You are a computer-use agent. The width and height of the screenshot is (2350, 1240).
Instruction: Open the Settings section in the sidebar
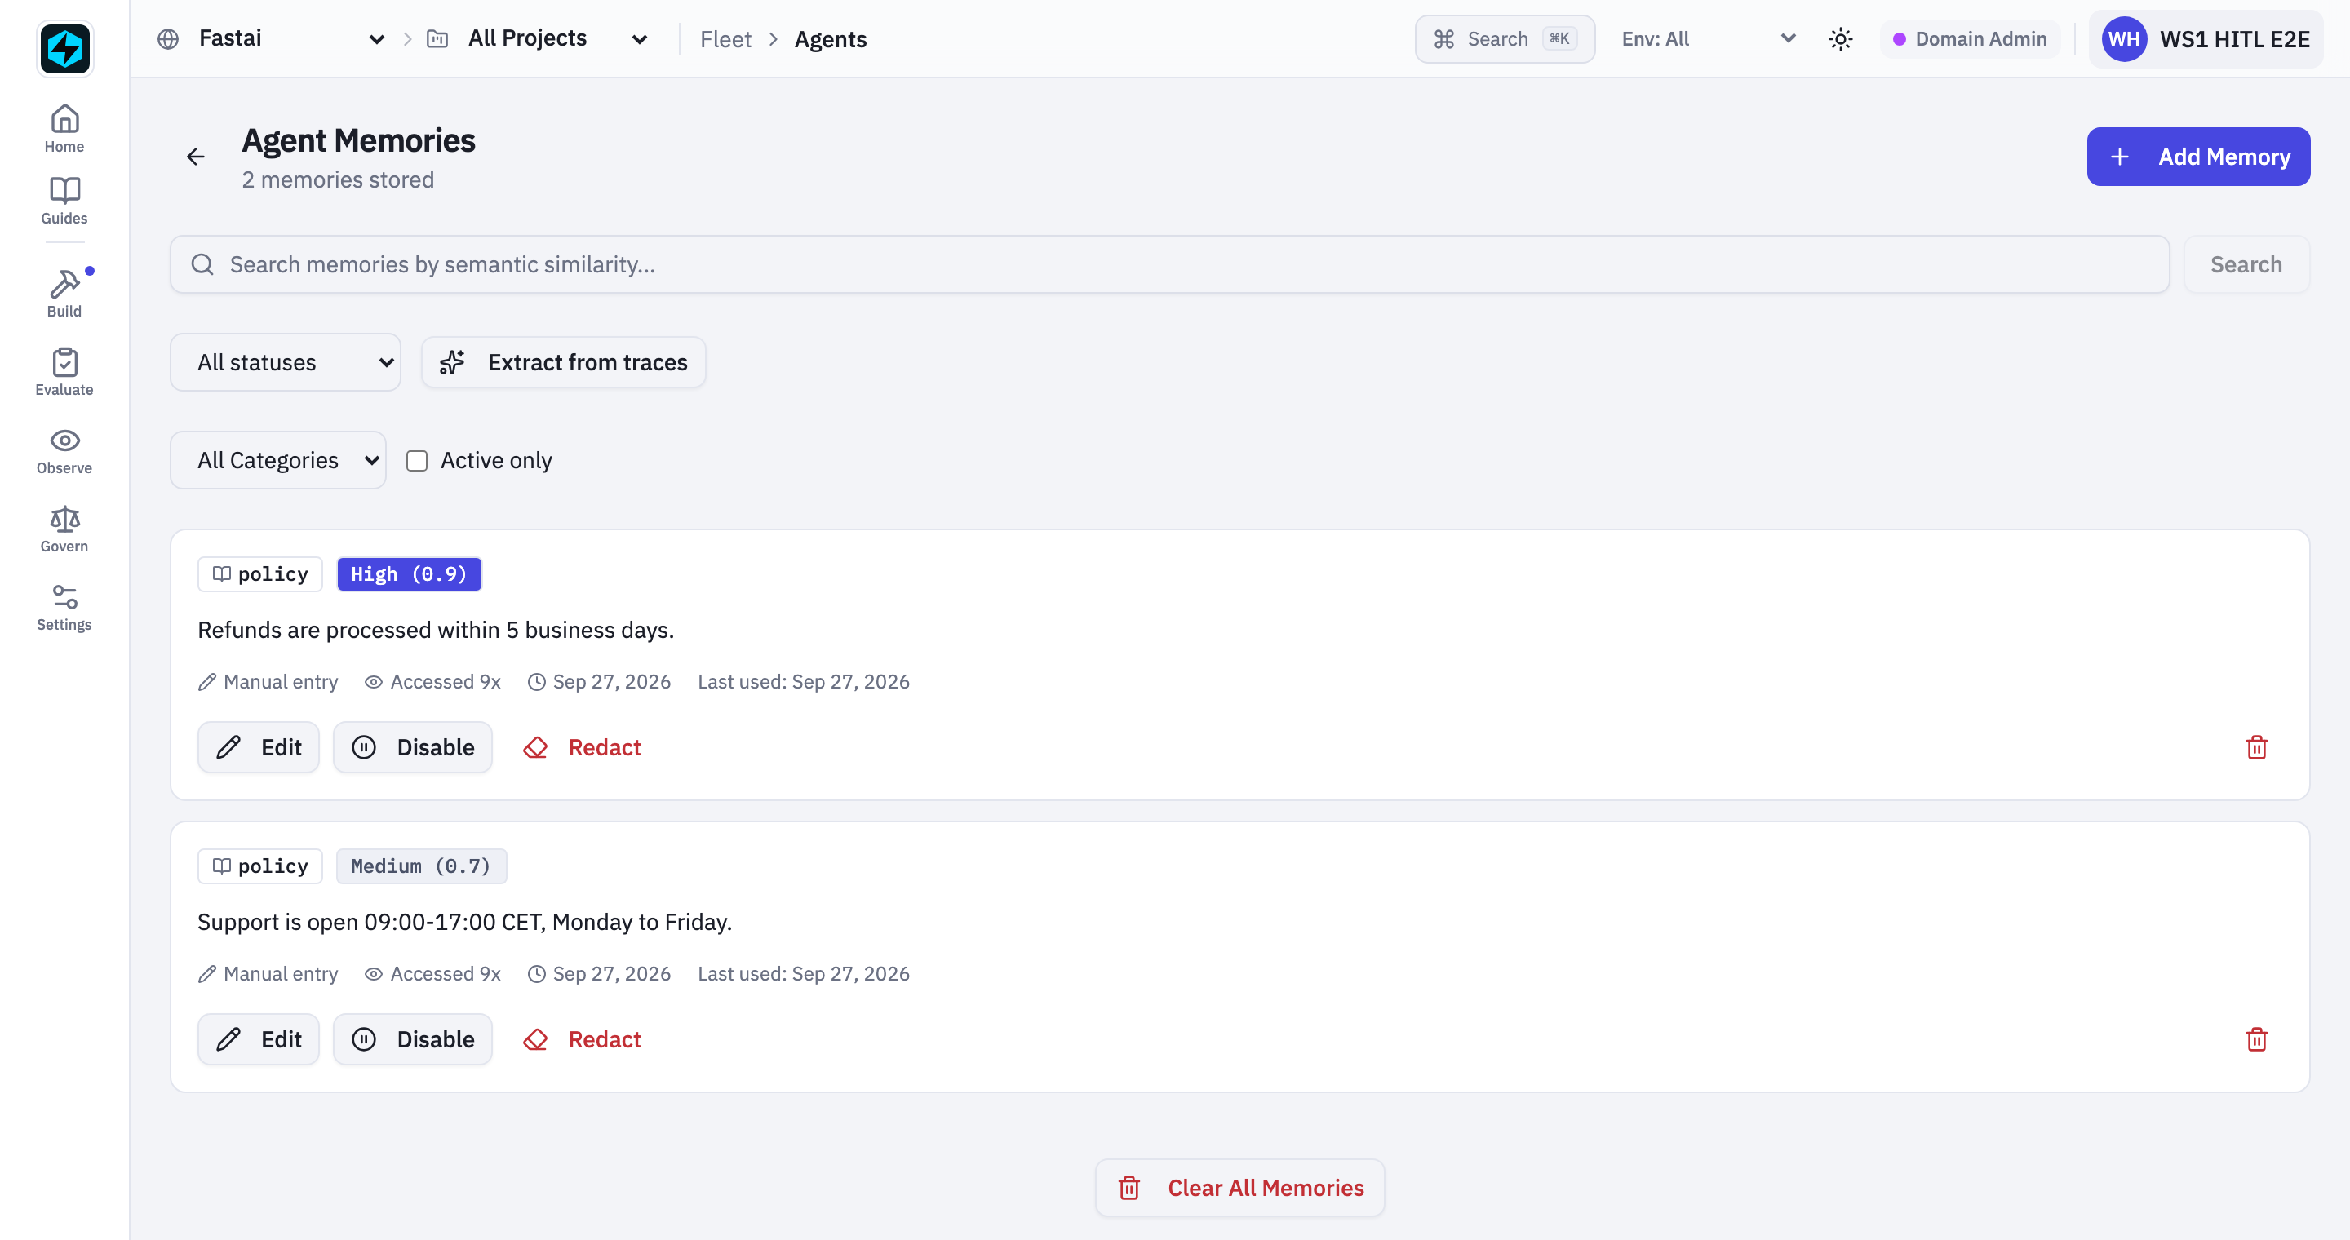coord(64,607)
